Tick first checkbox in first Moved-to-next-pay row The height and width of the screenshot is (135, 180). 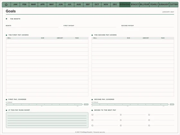(x=93, y=115)
